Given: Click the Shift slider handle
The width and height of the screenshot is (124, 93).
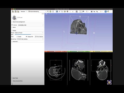Looking at the screenshot, I should (x=31, y=35).
